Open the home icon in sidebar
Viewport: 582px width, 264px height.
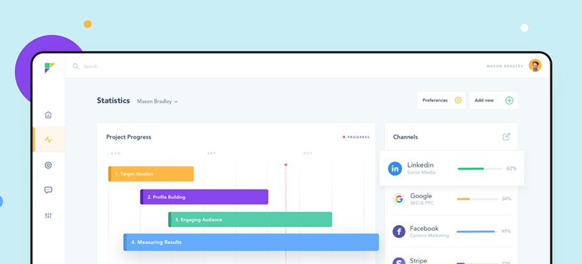[x=48, y=115]
